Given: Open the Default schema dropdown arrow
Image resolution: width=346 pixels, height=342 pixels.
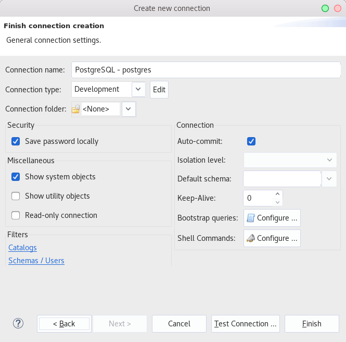Looking at the screenshot, I should 329,179.
